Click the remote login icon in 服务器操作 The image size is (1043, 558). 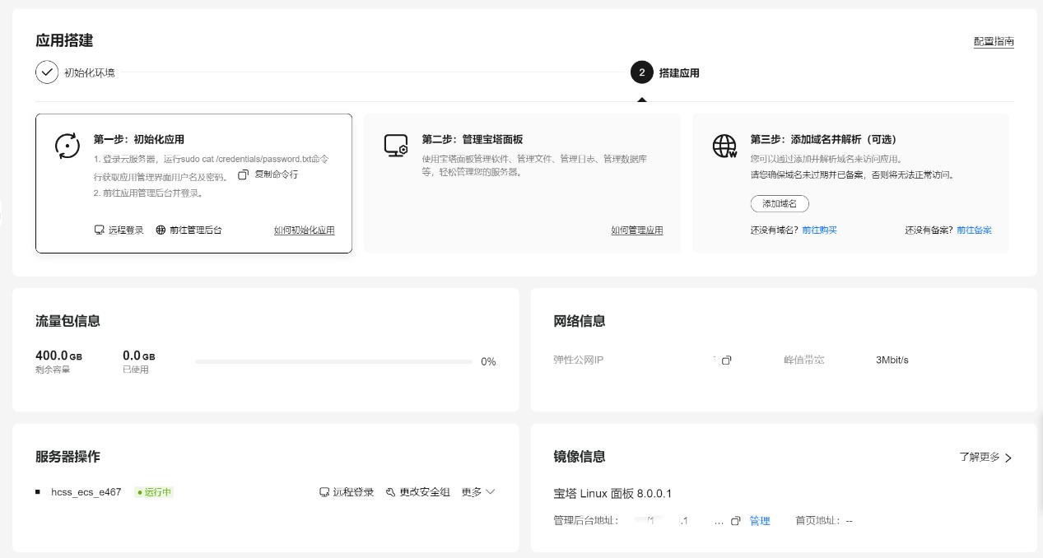324,491
